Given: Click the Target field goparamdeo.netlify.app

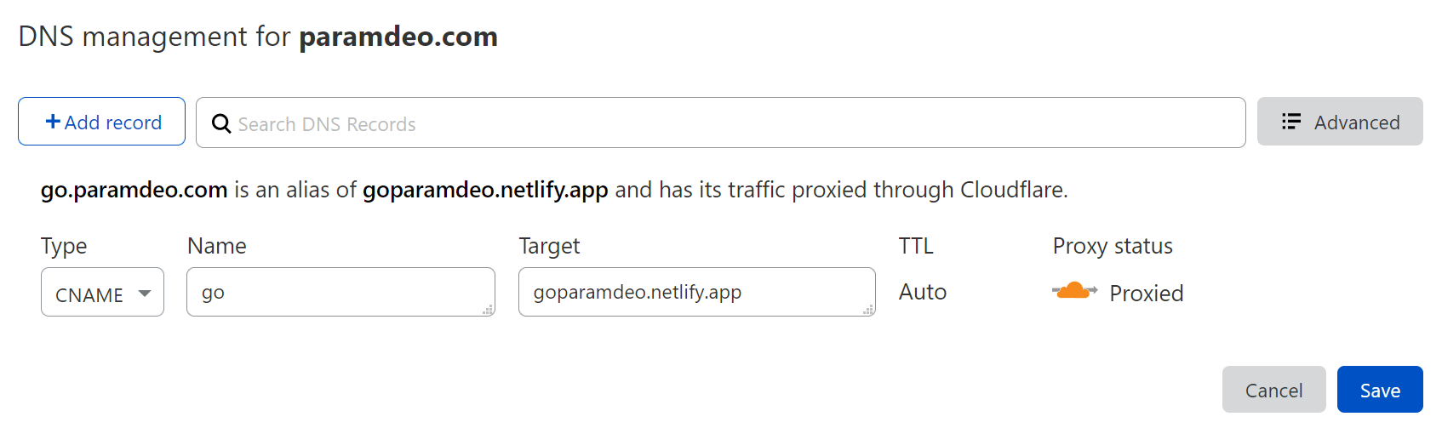Looking at the screenshot, I should (696, 292).
